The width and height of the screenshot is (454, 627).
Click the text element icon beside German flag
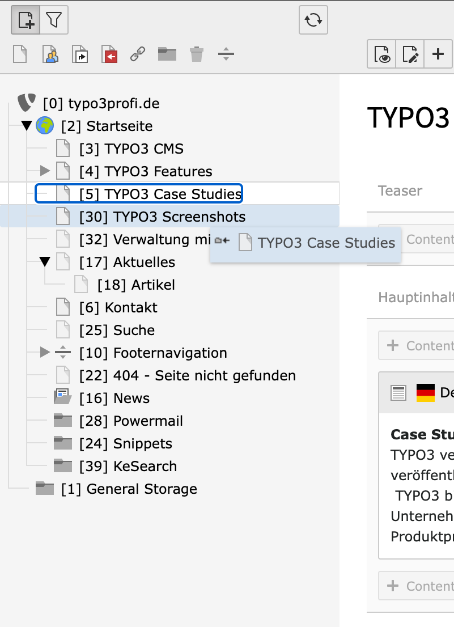(398, 393)
